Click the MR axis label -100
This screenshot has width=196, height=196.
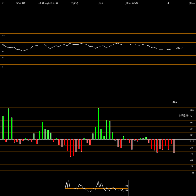(192, 173)
